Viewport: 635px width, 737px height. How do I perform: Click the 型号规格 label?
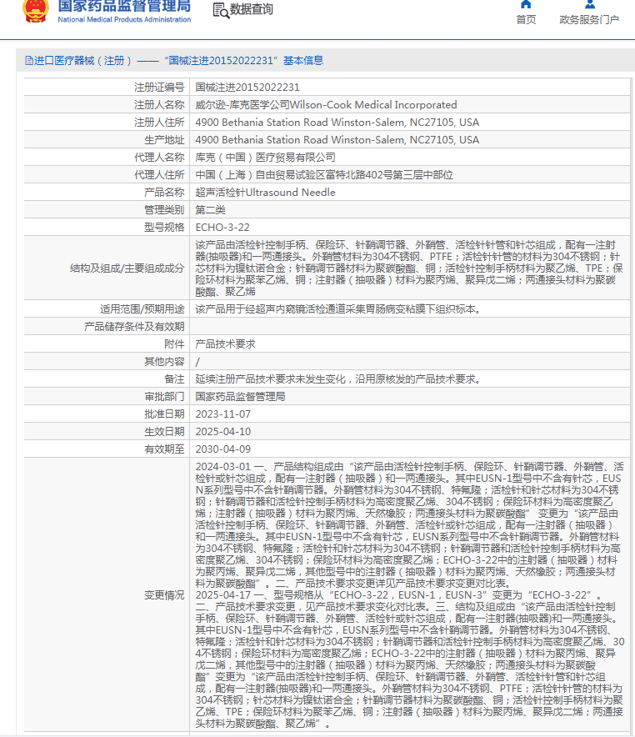coord(164,228)
